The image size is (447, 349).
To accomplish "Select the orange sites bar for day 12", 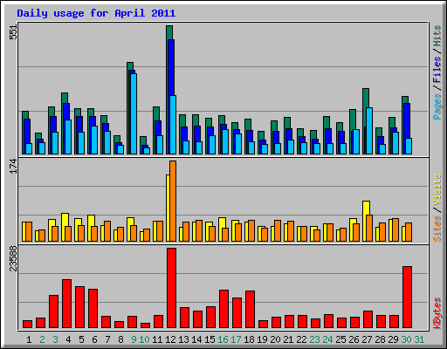I will (x=173, y=201).
